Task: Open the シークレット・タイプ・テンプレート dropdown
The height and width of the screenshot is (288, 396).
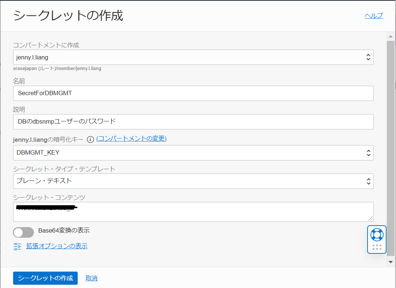Action: pyautogui.click(x=369, y=181)
